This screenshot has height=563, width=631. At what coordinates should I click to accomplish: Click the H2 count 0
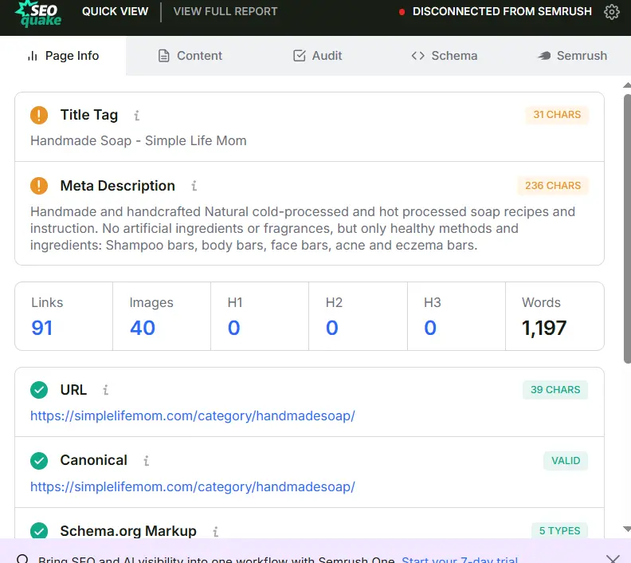[x=332, y=328]
